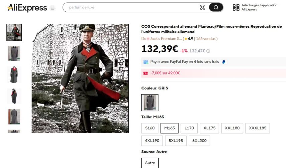Viewport: 286px width, 168px height.
Task: Click the AliExpress logo
Action: pos(27,8)
